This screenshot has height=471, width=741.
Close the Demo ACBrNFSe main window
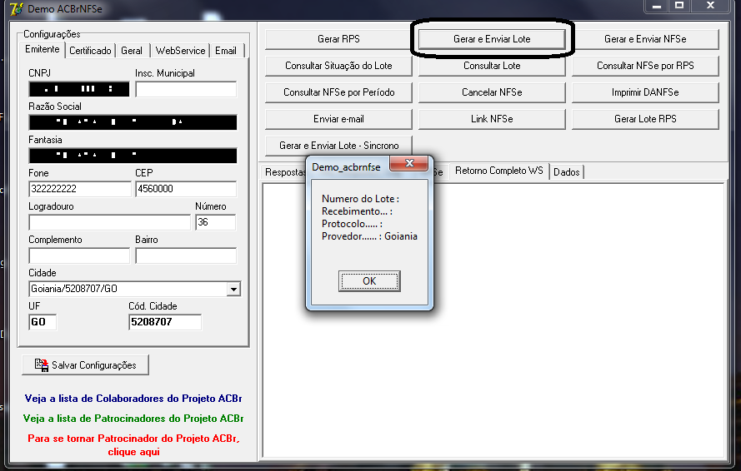coord(710,6)
